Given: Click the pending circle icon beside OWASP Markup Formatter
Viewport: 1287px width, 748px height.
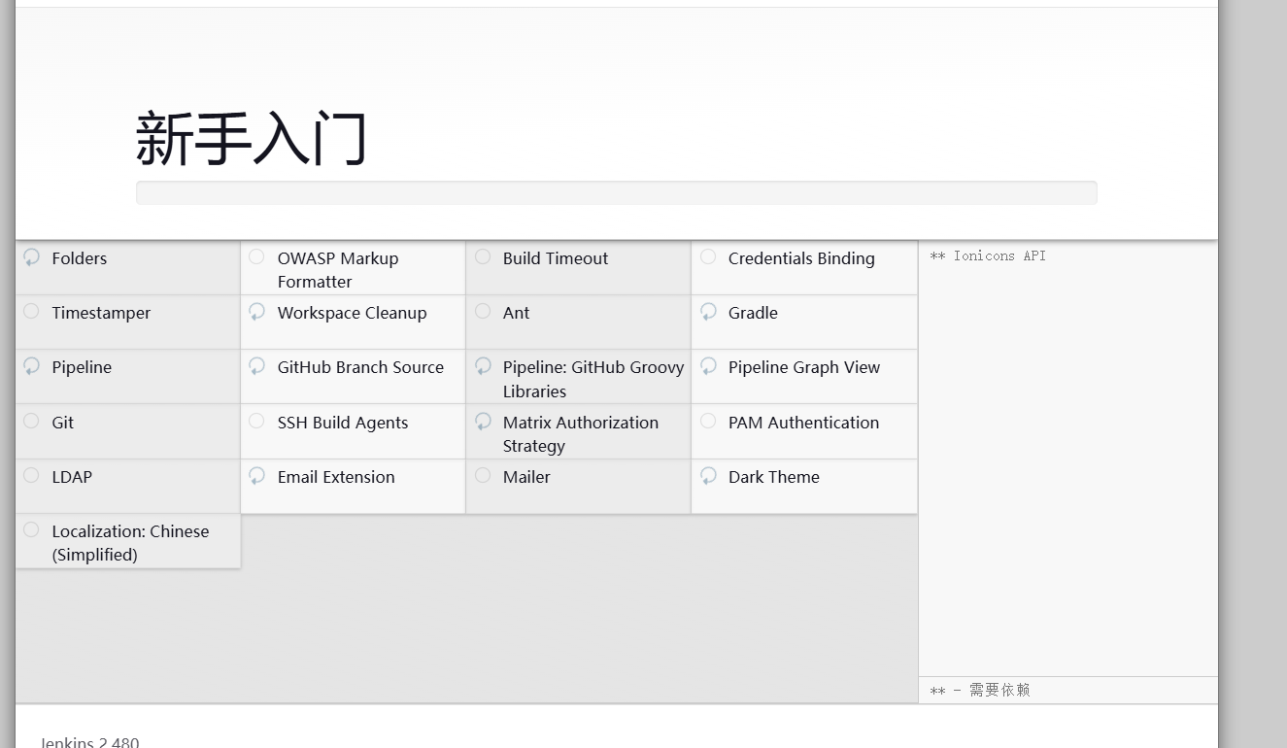Looking at the screenshot, I should (256, 256).
